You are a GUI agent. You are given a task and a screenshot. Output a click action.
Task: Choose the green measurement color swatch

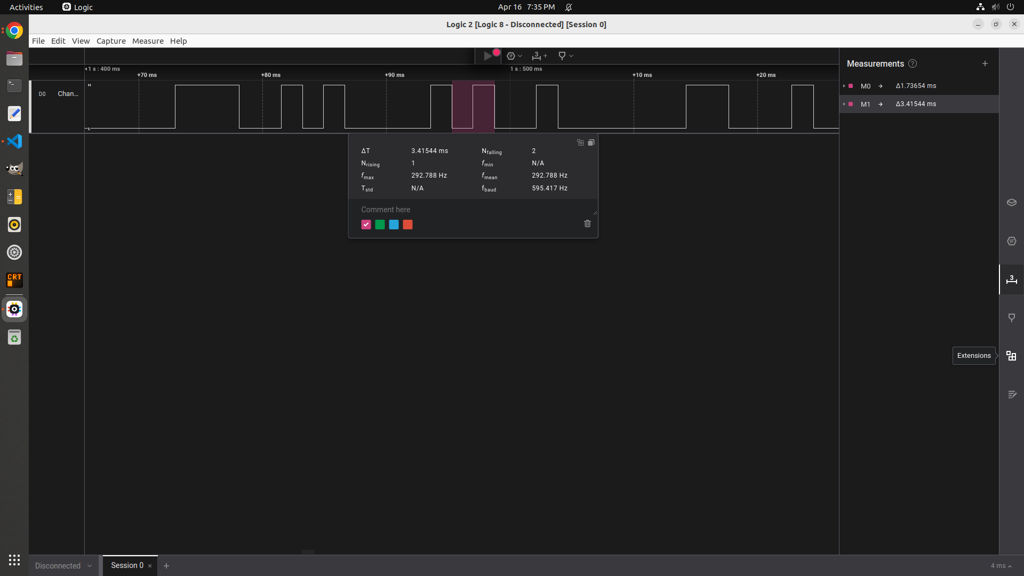point(380,225)
